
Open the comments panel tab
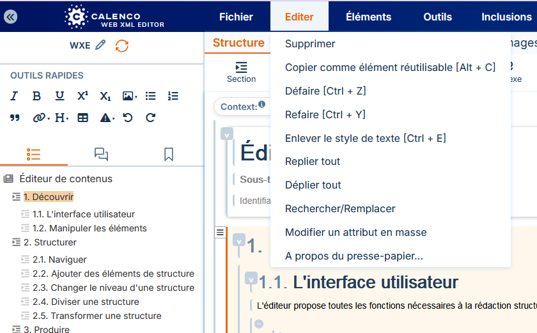tap(101, 154)
